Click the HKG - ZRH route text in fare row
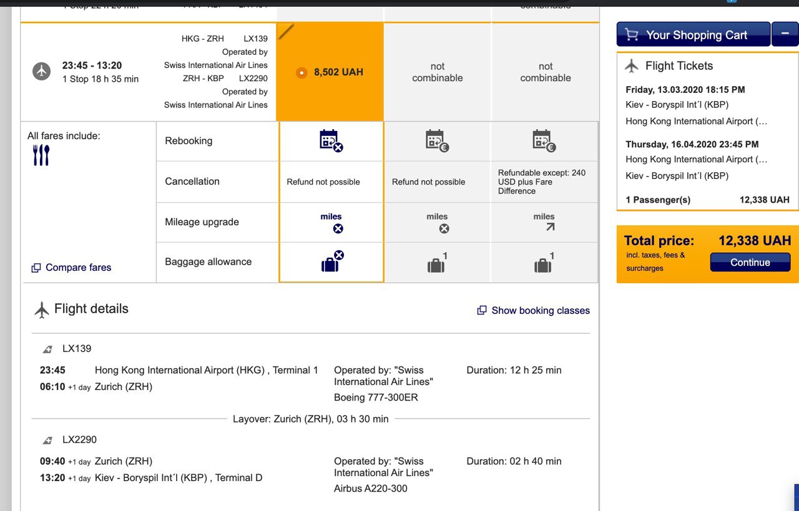 coord(203,39)
